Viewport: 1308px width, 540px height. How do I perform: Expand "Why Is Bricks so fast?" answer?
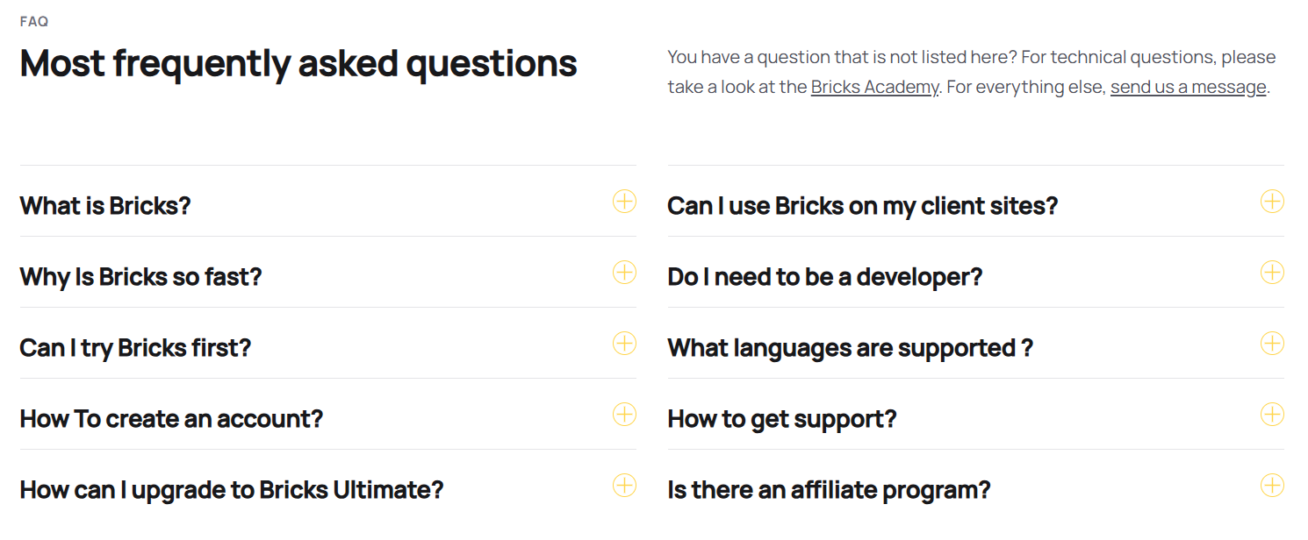tap(140, 277)
